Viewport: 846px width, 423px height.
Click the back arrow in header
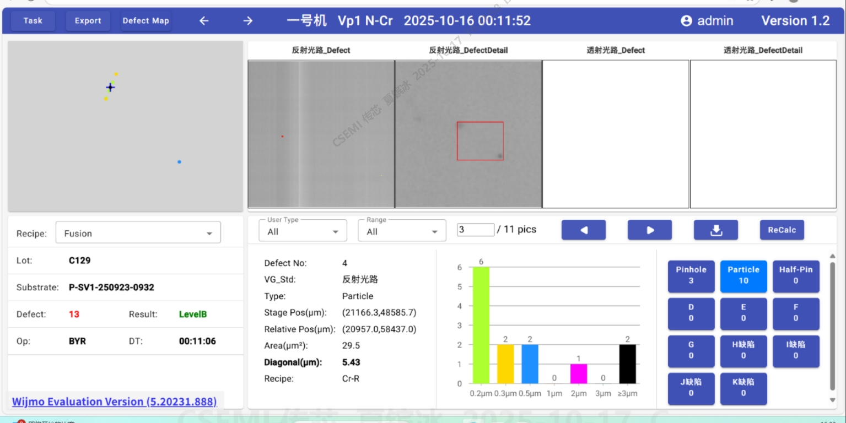(x=204, y=21)
